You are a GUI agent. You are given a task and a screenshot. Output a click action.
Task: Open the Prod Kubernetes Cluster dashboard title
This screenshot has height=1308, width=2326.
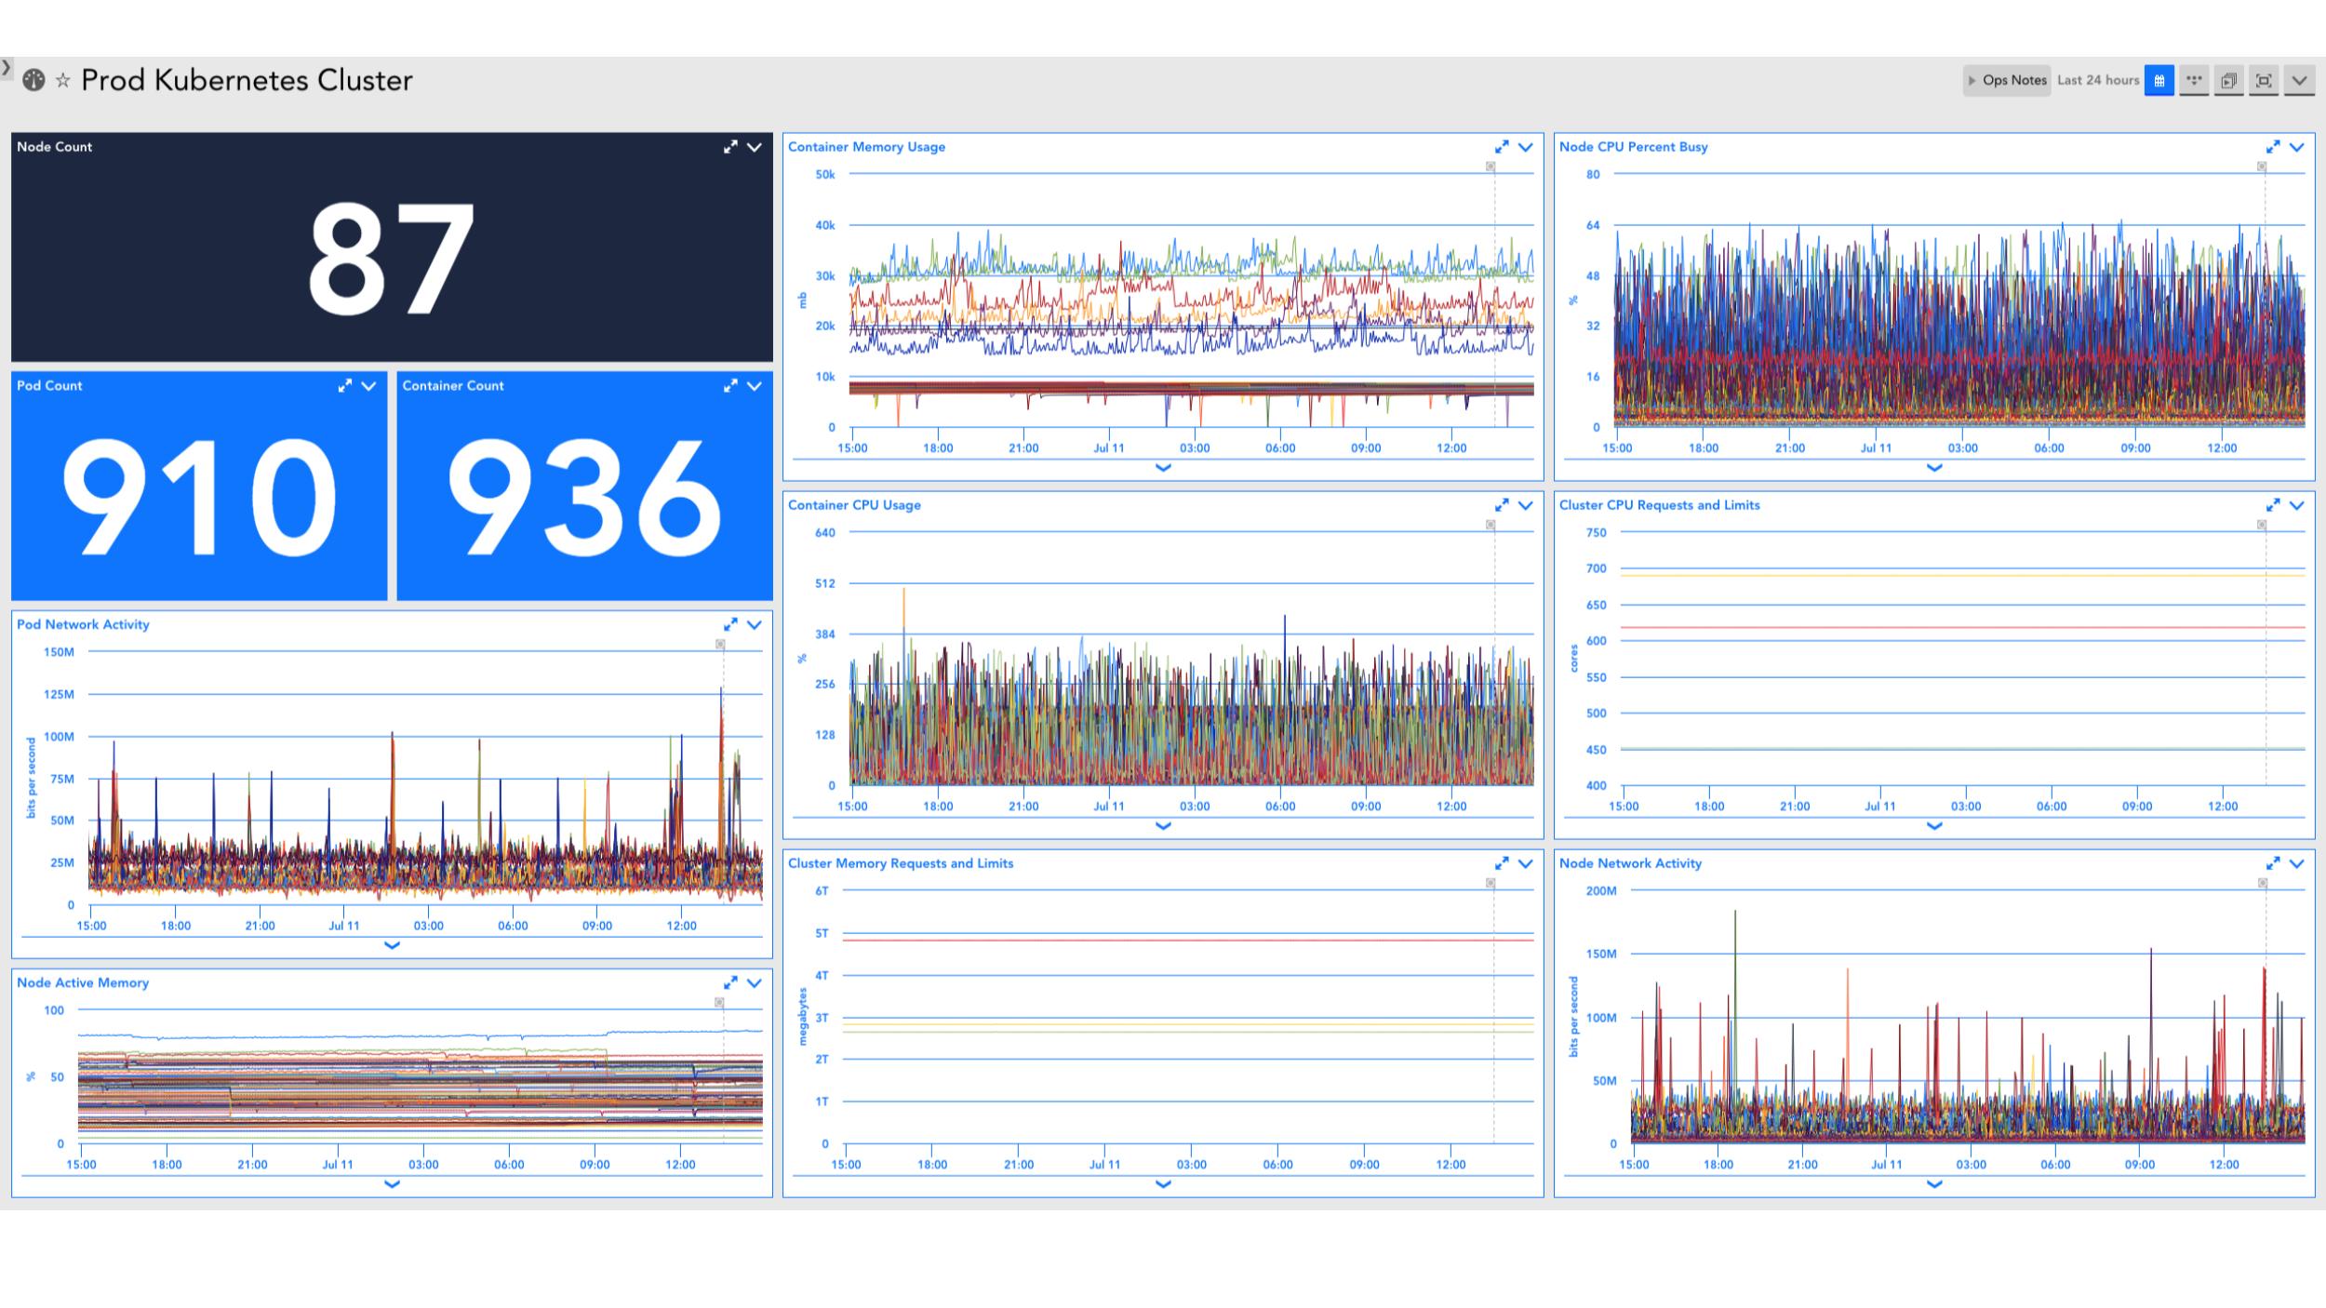pyautogui.click(x=247, y=80)
